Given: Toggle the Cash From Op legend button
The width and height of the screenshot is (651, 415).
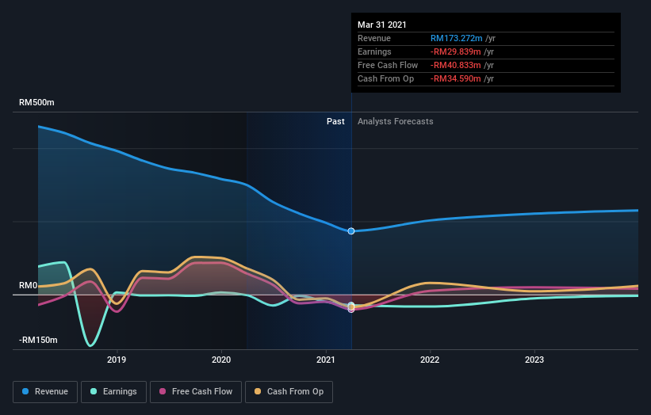Looking at the screenshot, I should coord(289,392).
